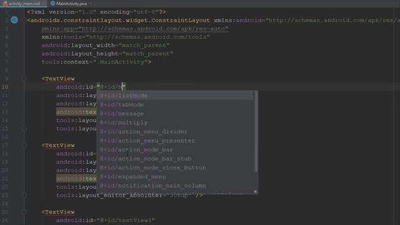
Task: Pick @+id/notification_main_column suggestion
Action: (x=175, y=186)
